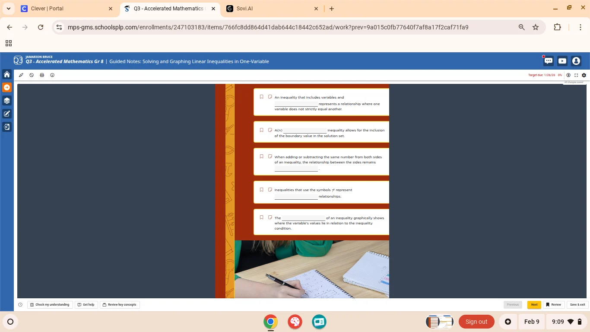This screenshot has width=590, height=332.
Task: Open the Chrome three-dot menu
Action: [x=580, y=27]
